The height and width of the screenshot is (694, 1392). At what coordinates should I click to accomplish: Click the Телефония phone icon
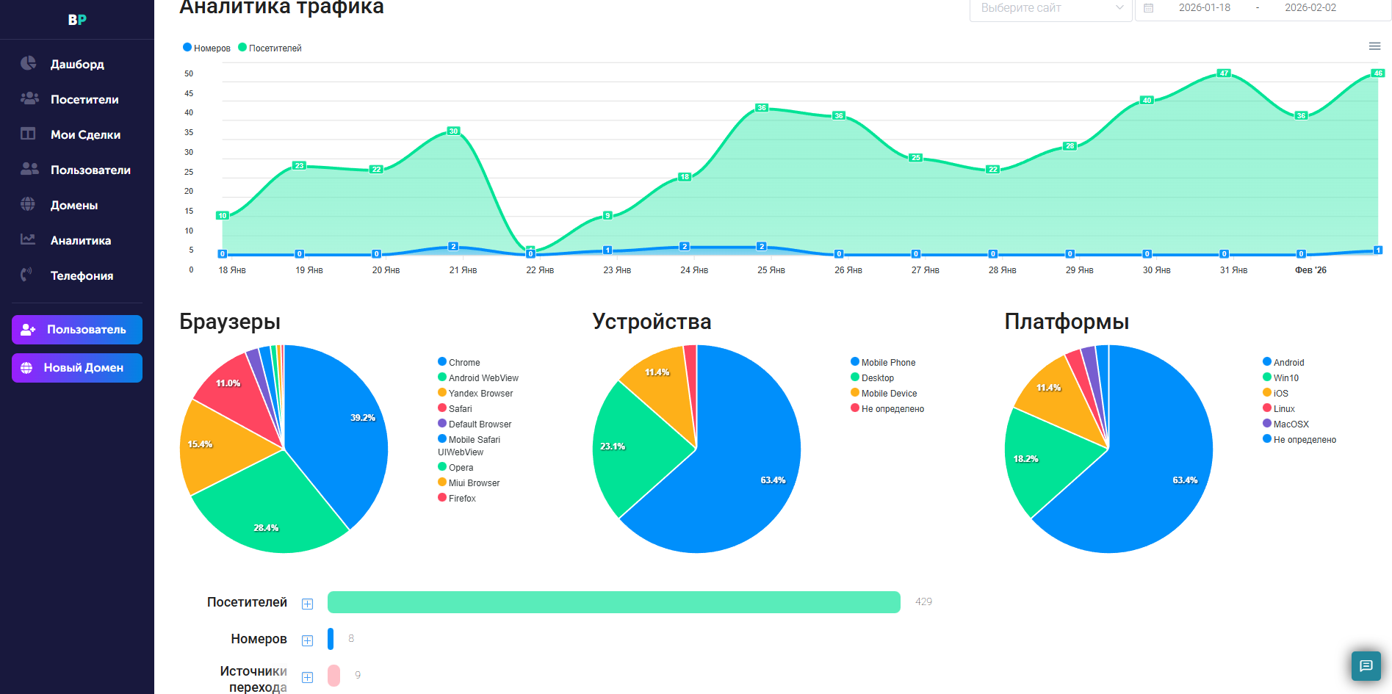click(x=26, y=275)
